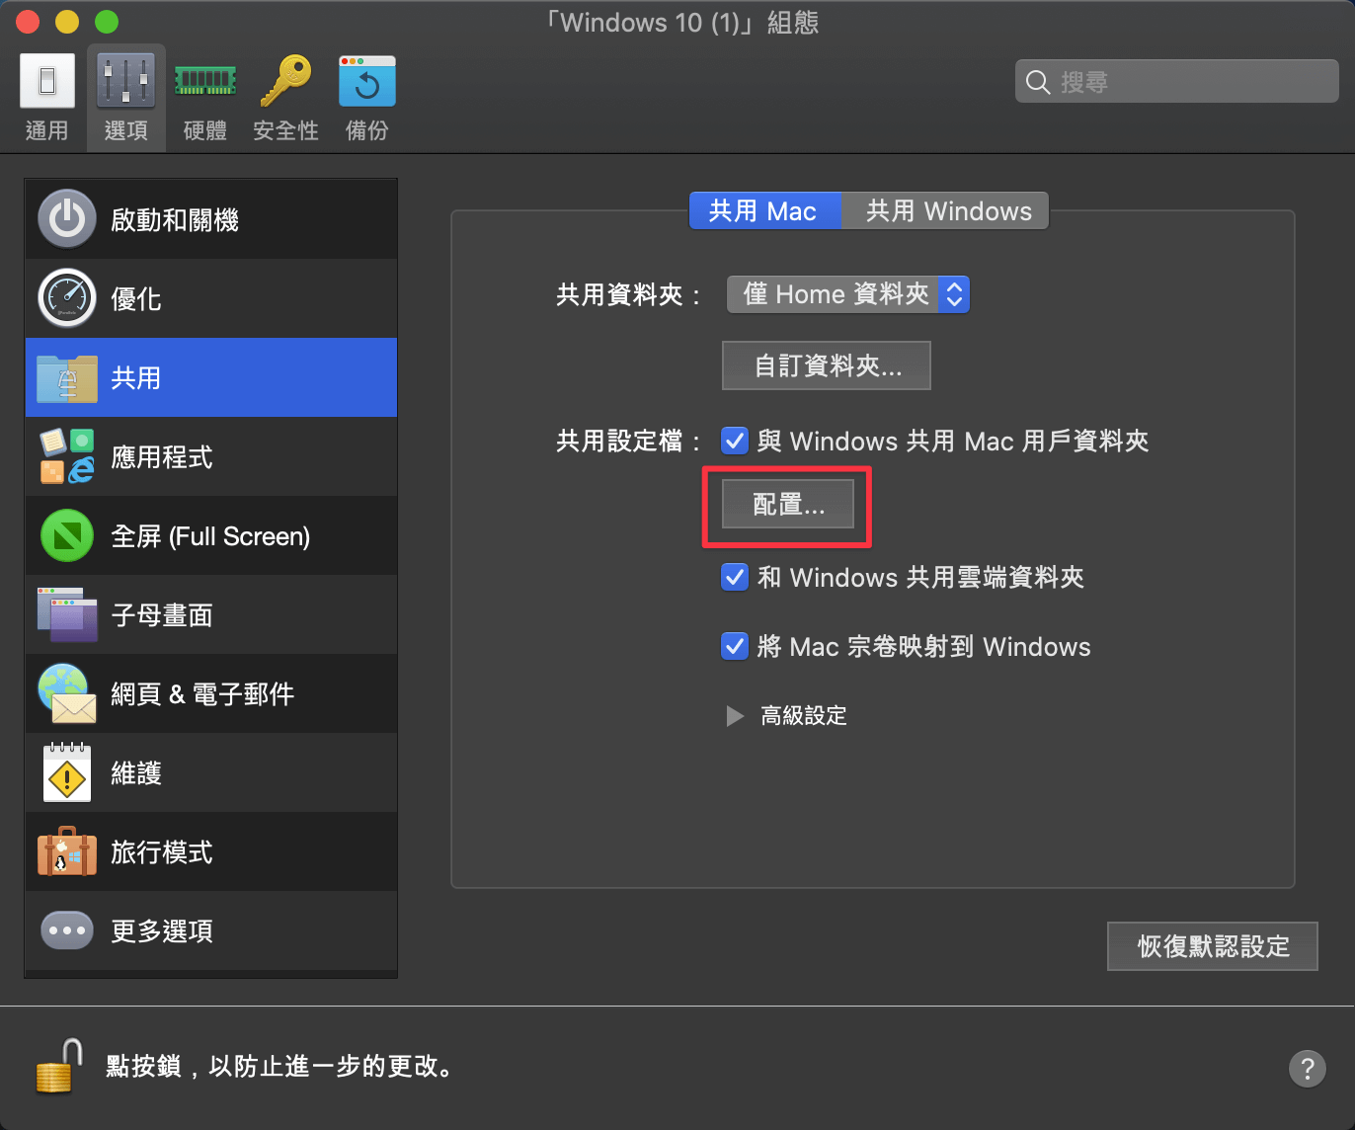Click the magnifier icon in search field
The height and width of the screenshot is (1130, 1355).
(x=1038, y=82)
